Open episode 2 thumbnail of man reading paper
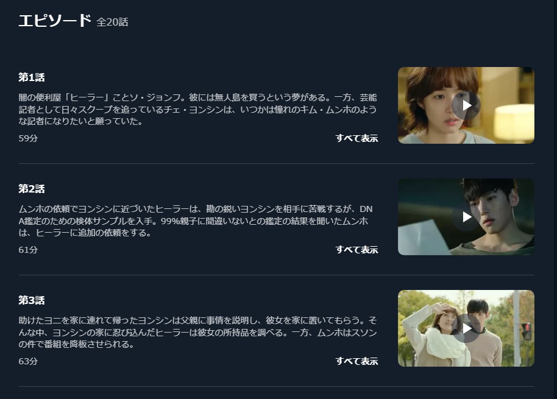Image resolution: width=557 pixels, height=399 pixels. pyautogui.click(x=466, y=217)
